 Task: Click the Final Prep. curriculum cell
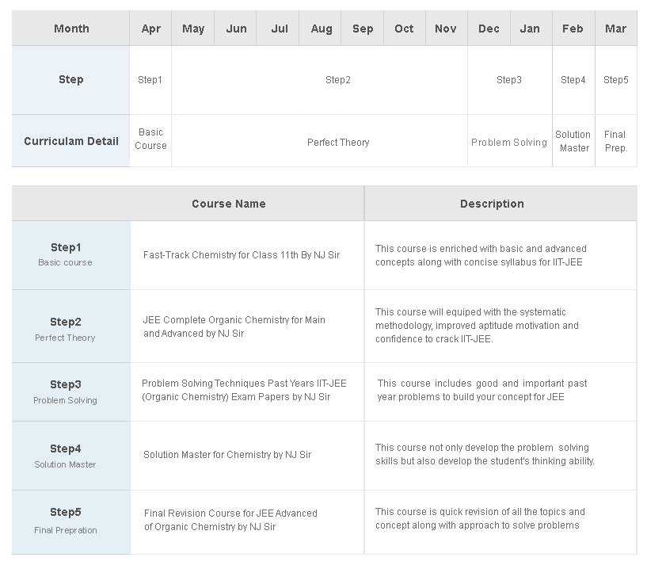tap(616, 141)
